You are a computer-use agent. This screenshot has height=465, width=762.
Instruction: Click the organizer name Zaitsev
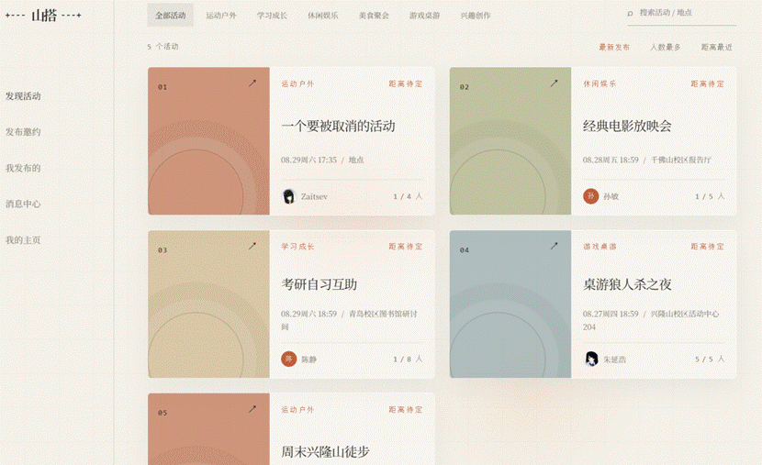[x=314, y=196]
